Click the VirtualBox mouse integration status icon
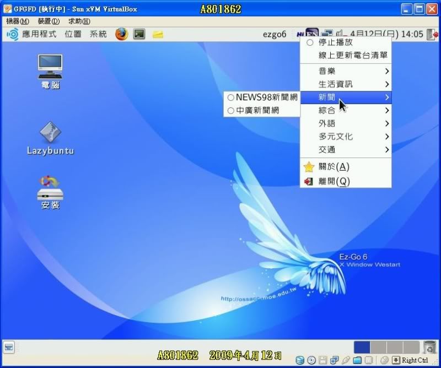The width and height of the screenshot is (441, 368). 384,360
